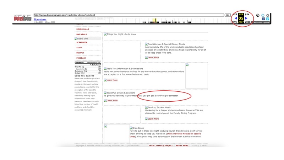The image size is (284, 160).
Task: Click Learn More under Faculty / Student Meals
Action: (152, 119)
